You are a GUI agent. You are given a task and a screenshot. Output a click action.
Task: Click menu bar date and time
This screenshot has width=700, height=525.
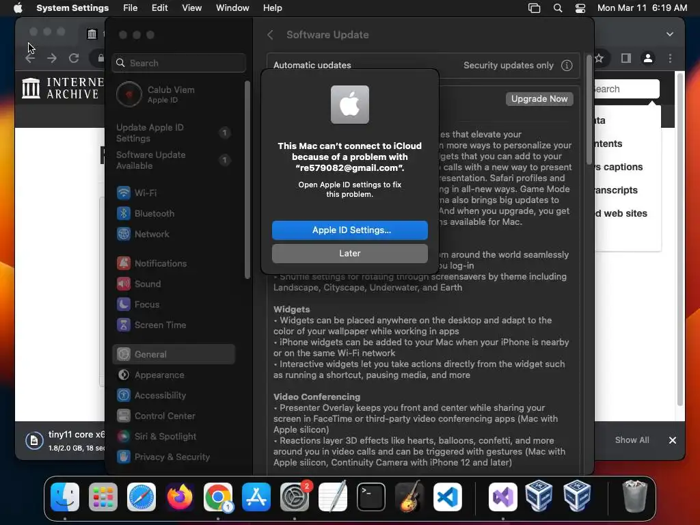642,8
